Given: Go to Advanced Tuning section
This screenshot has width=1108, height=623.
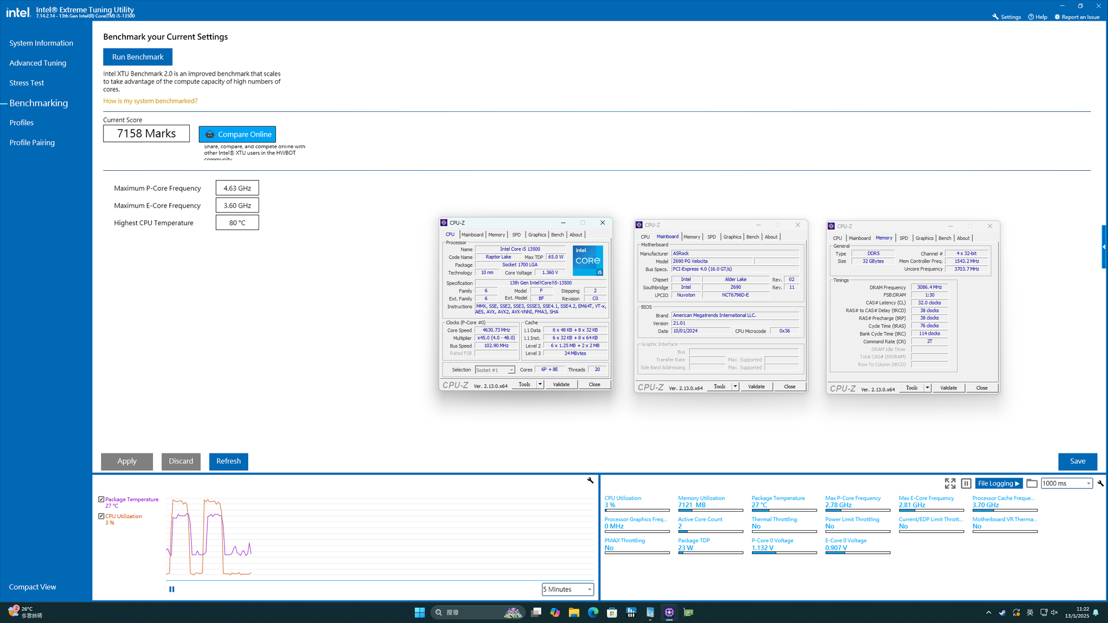Looking at the screenshot, I should (x=38, y=63).
